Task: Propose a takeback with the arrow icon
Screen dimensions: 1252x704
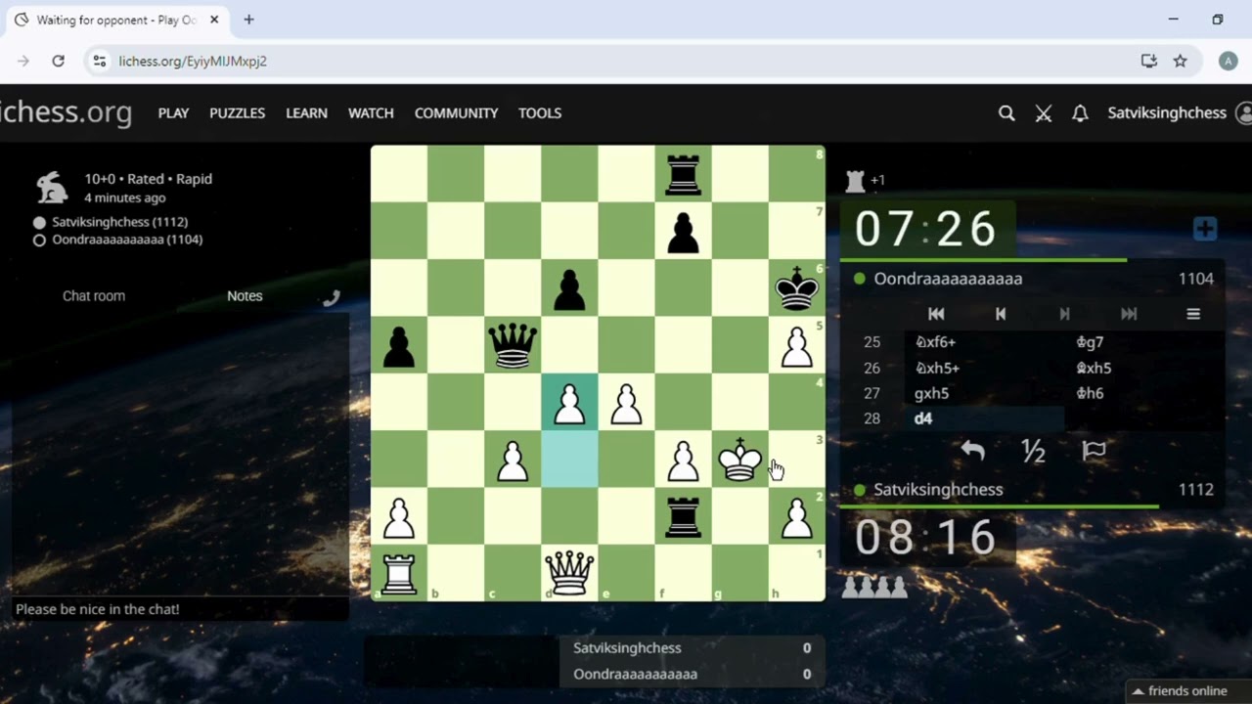Action: point(972,451)
